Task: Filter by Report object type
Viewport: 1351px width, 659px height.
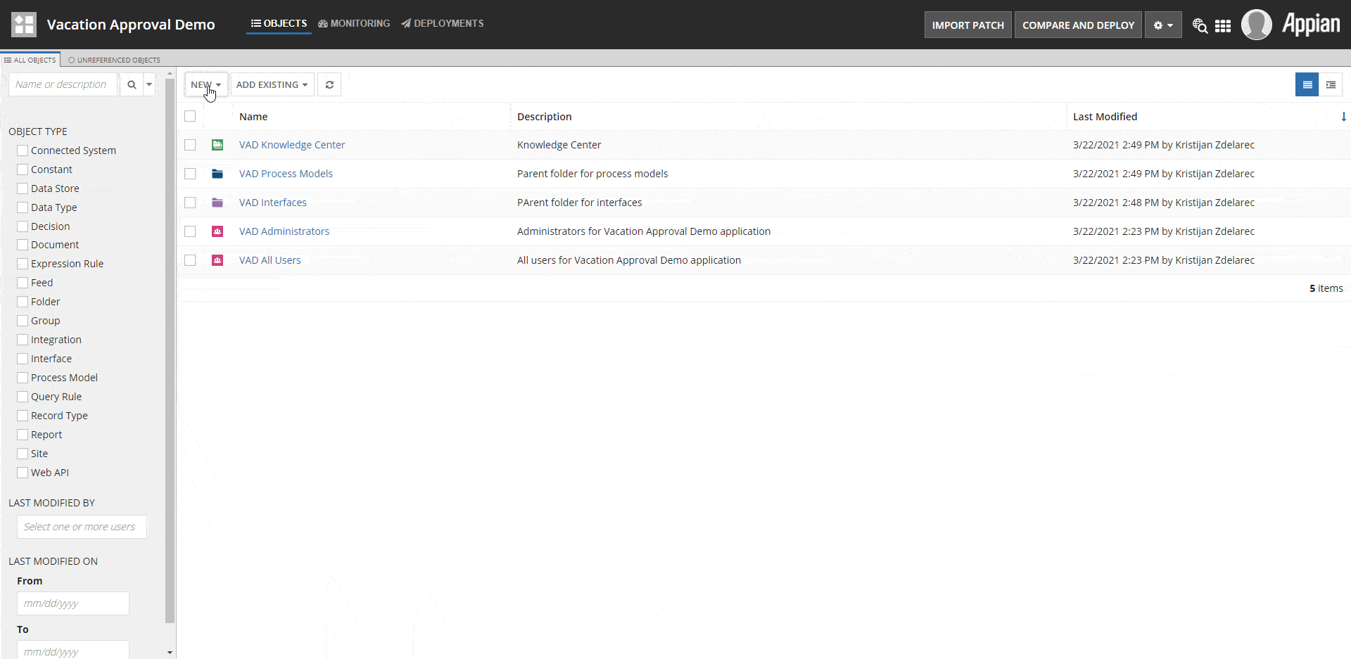Action: coord(23,435)
